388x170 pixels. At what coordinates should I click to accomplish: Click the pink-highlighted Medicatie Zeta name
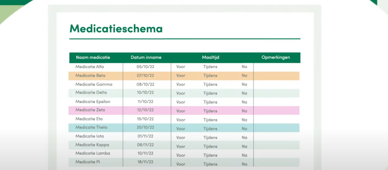[x=90, y=110]
